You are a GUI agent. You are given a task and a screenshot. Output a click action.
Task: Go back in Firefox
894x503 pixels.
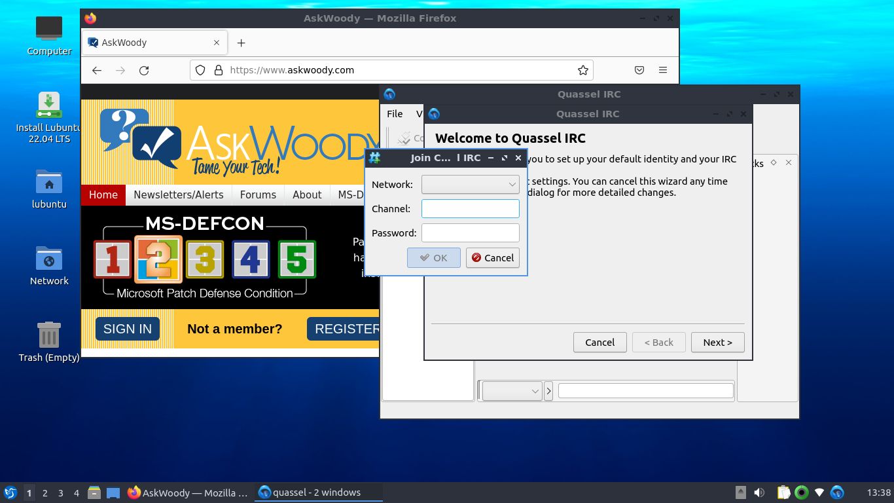point(97,70)
